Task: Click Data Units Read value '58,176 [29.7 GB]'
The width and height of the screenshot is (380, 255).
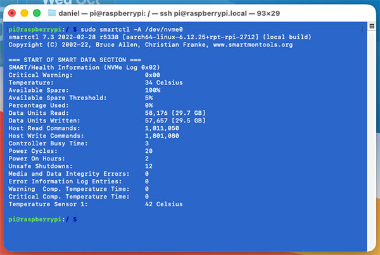Action: (x=175, y=113)
